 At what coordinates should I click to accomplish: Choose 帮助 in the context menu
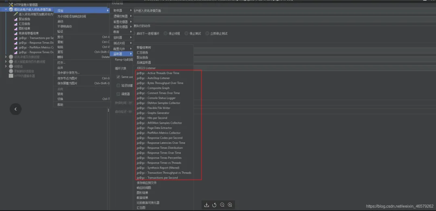click(x=82, y=105)
